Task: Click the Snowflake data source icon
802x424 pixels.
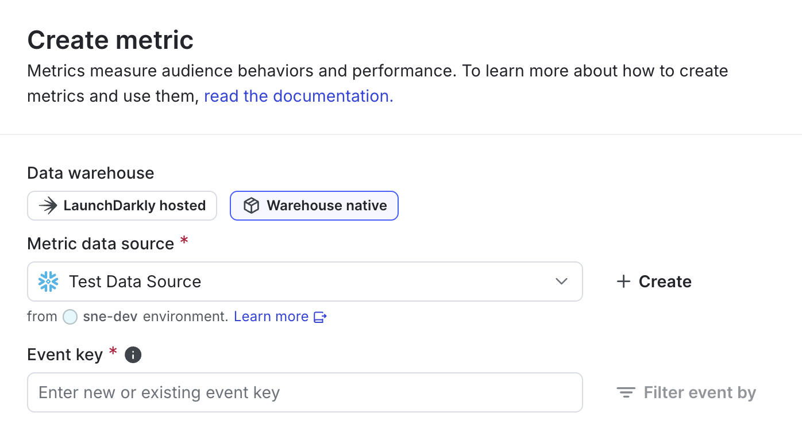Action: pyautogui.click(x=48, y=282)
